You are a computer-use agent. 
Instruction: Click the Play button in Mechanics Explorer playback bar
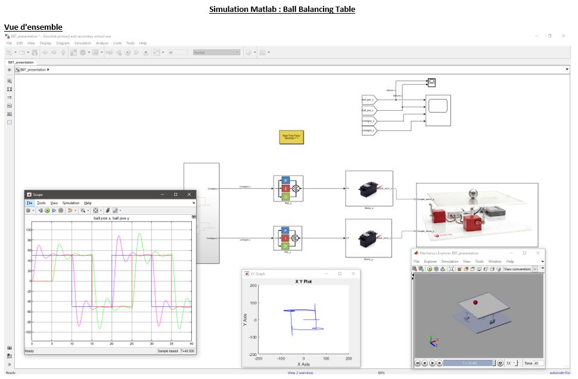pos(433,363)
